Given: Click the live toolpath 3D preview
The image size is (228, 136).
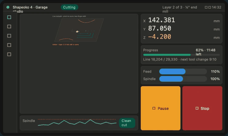Looking at the screenshot, I should pyautogui.click(x=79, y=30).
